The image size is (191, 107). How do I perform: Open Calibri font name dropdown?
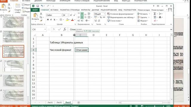pyautogui.click(x=62, y=15)
